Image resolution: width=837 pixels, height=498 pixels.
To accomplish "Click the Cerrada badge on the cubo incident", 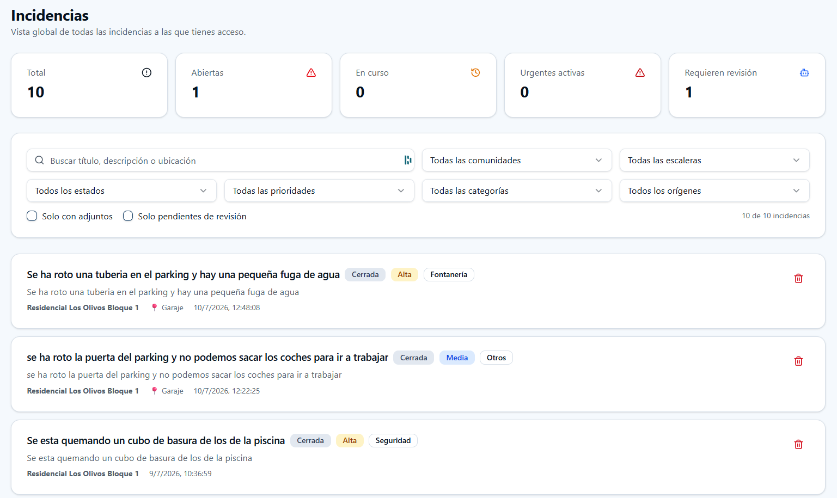I will 310,440.
